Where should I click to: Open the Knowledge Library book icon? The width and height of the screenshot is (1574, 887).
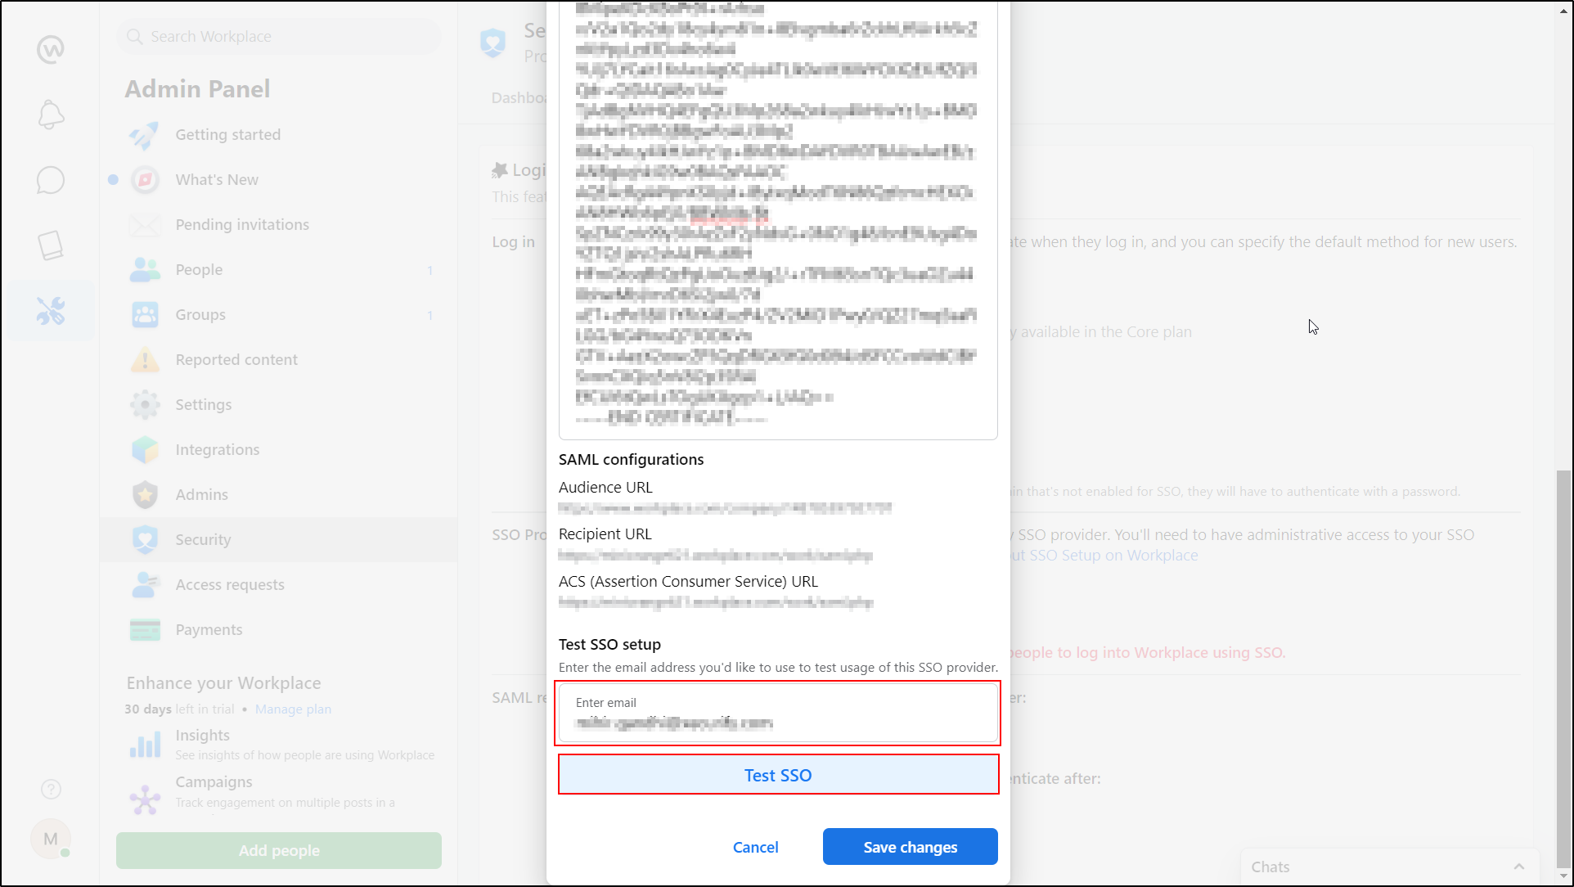point(50,245)
